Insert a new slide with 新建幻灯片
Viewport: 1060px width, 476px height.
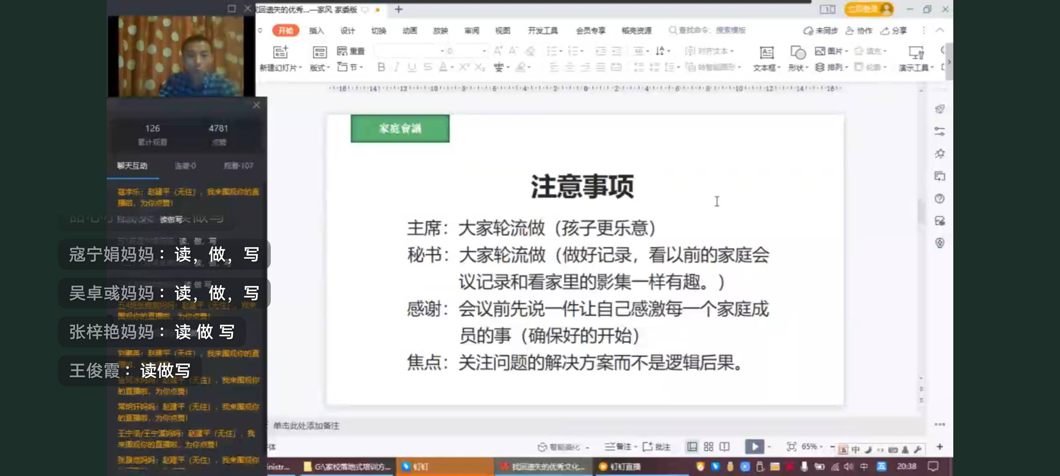281,57
